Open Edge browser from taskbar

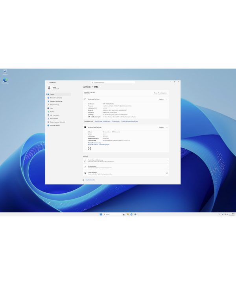click(x=131, y=214)
